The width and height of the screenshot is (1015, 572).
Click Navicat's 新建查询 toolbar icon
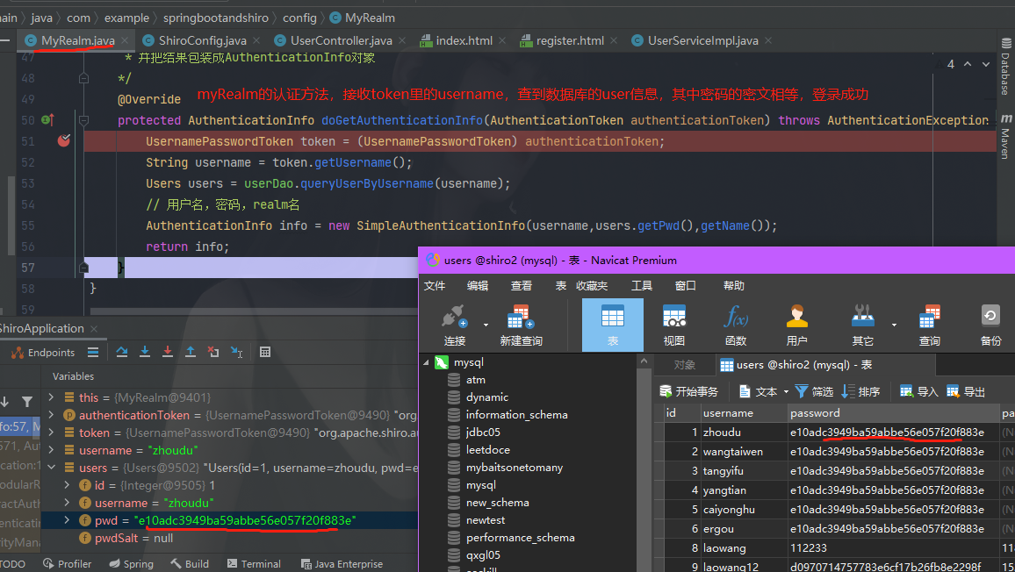[x=521, y=325]
